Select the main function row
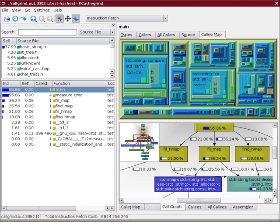 click(58, 90)
